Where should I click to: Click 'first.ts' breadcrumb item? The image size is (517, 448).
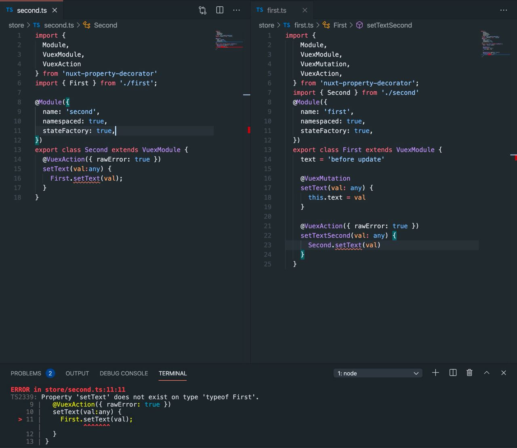coord(304,25)
